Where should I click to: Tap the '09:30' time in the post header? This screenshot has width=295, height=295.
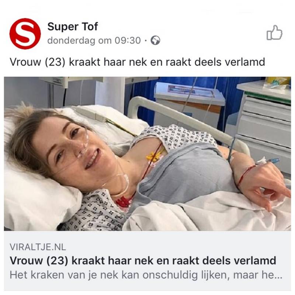(x=128, y=40)
